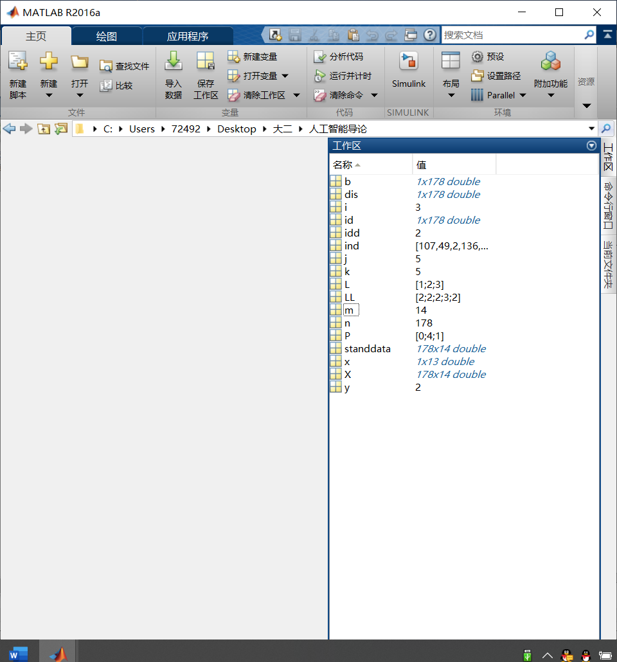Click the switch windows icon in quick access bar
617x662 pixels.
[x=411, y=35]
